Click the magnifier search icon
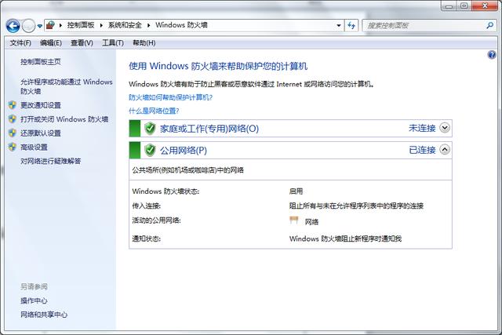The height and width of the screenshot is (335, 502). pos(489,25)
